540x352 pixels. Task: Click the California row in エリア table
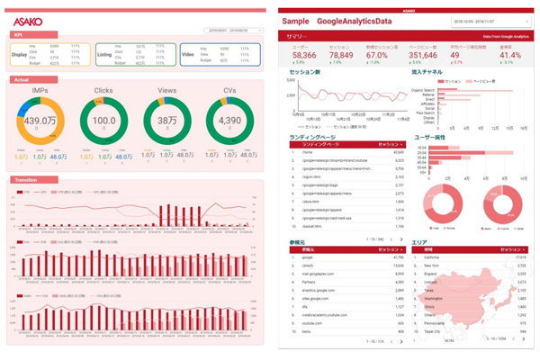pos(470,257)
